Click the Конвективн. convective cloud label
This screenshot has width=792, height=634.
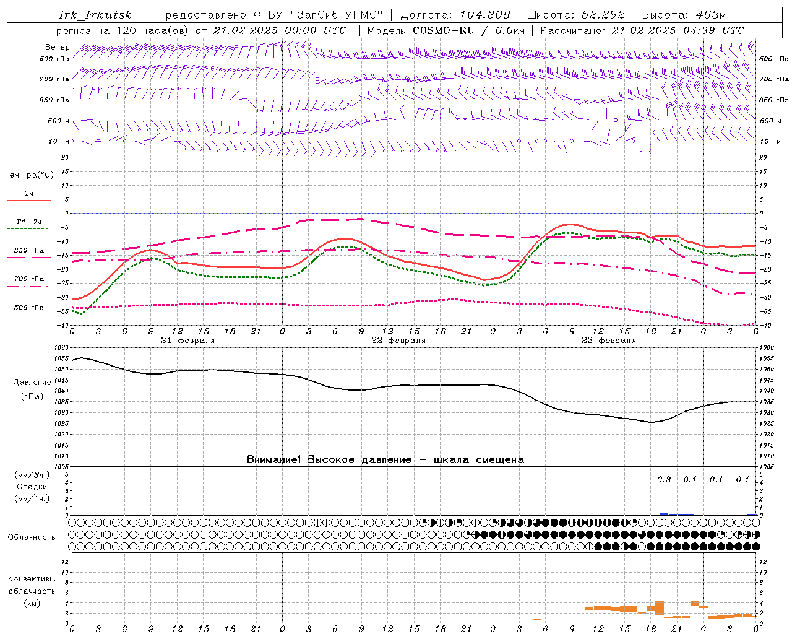[x=32, y=579]
